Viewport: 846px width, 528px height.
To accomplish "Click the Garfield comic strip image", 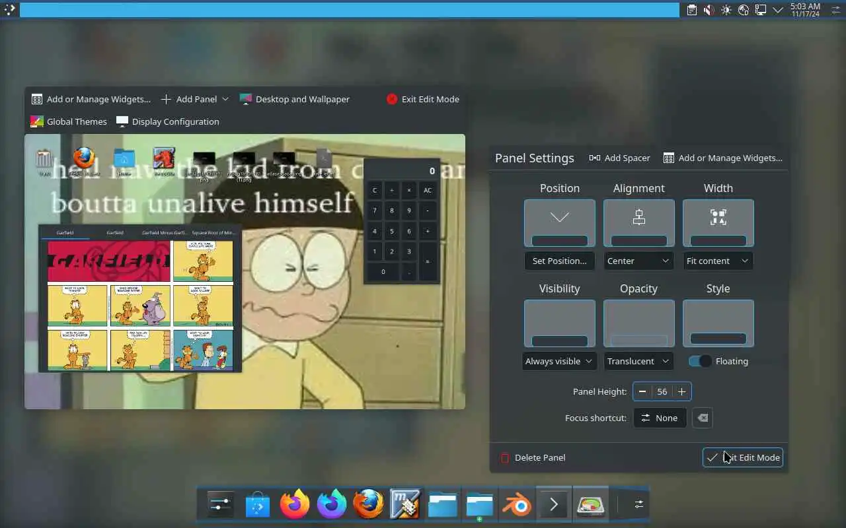I will click(x=140, y=305).
